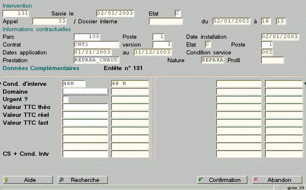306x190 pixels.
Task: Launch the Recherche search button
Action: pyautogui.click(x=83, y=180)
